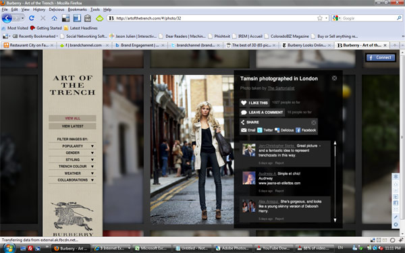
Task: Switch to the Brand Engagement tab
Action: 140,45
